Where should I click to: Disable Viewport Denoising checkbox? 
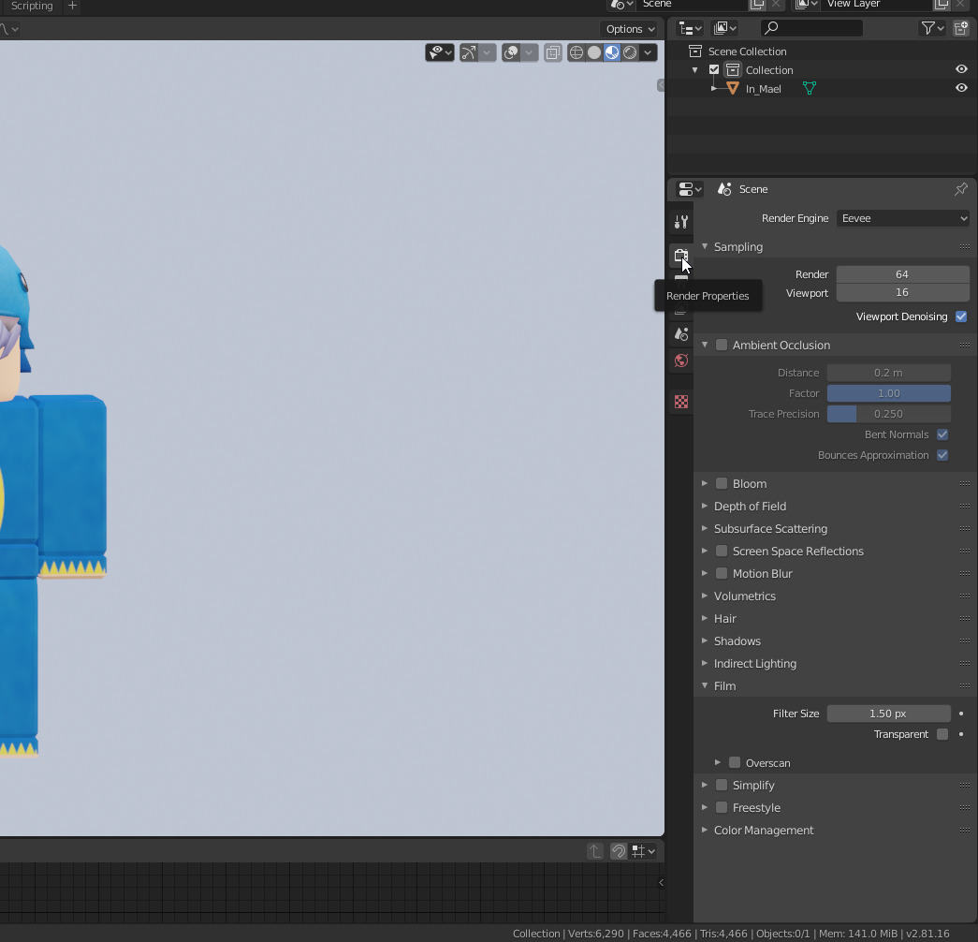click(x=961, y=316)
